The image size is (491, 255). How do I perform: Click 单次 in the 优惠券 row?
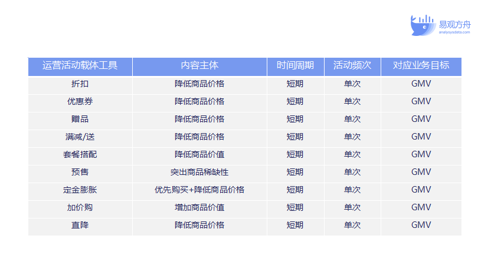(352, 101)
